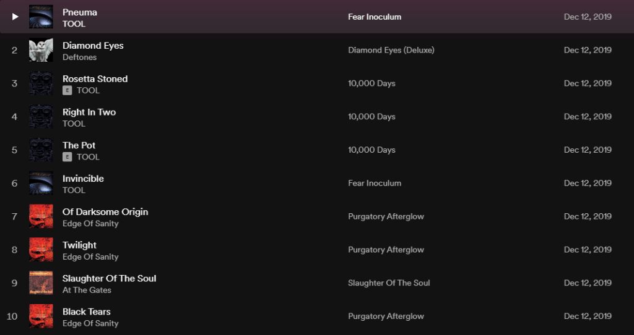Click the explicit badge on Rosetta Stoned
The height and width of the screenshot is (335, 634).
(67, 90)
